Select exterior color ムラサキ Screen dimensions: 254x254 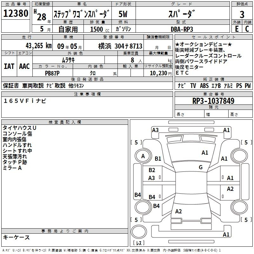click(x=68, y=60)
